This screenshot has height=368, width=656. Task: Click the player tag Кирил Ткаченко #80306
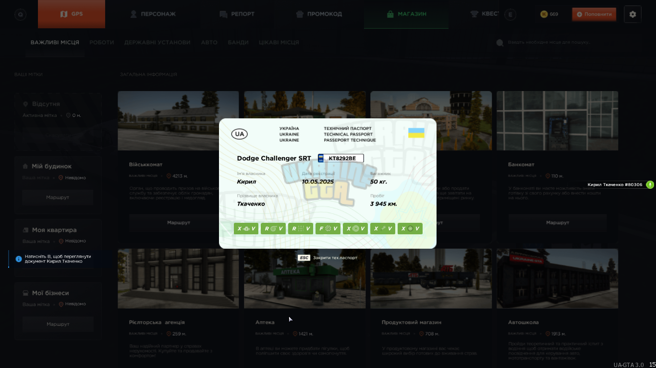[615, 184]
